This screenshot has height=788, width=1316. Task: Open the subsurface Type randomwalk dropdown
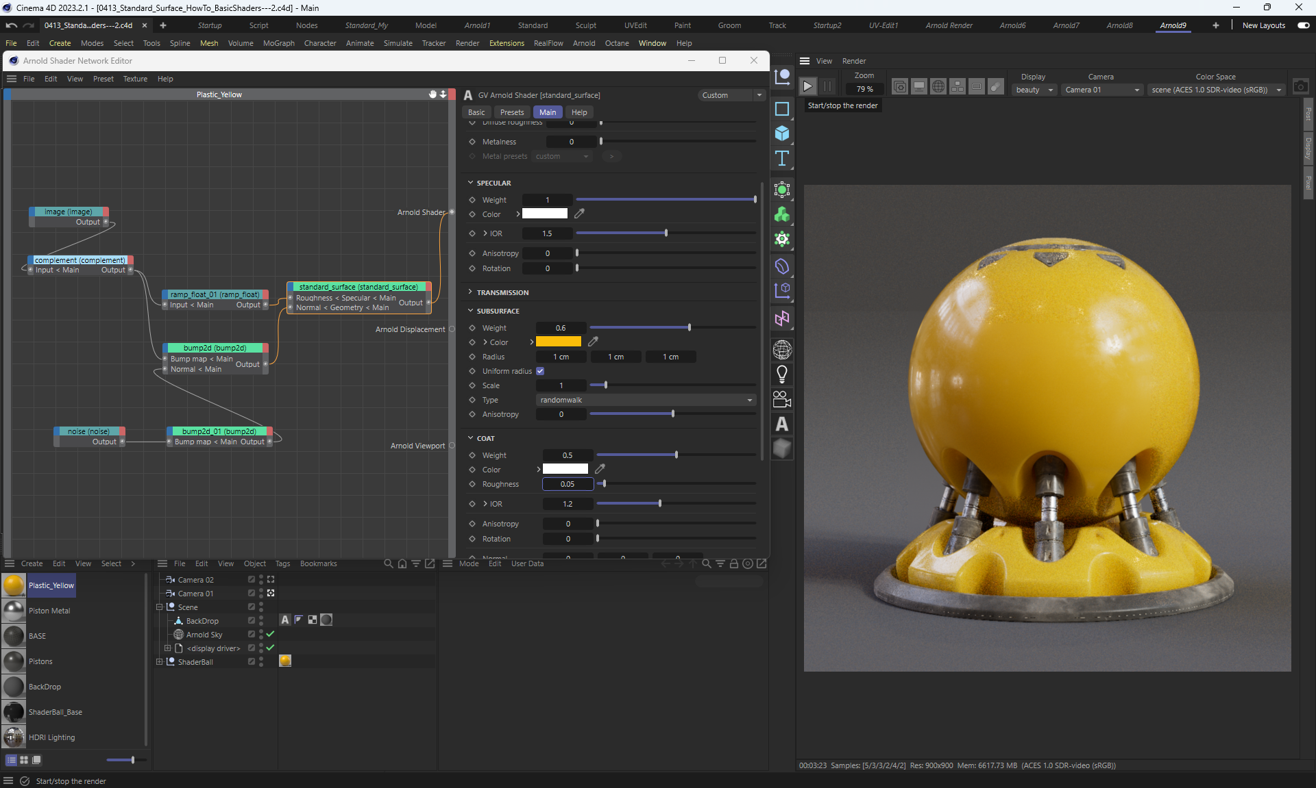645,400
